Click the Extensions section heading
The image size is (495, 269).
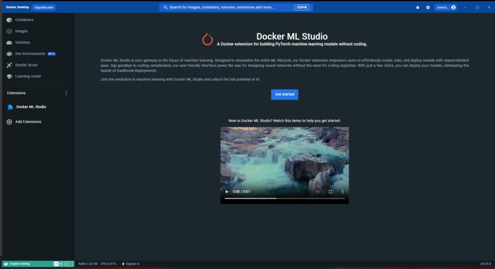click(16, 93)
